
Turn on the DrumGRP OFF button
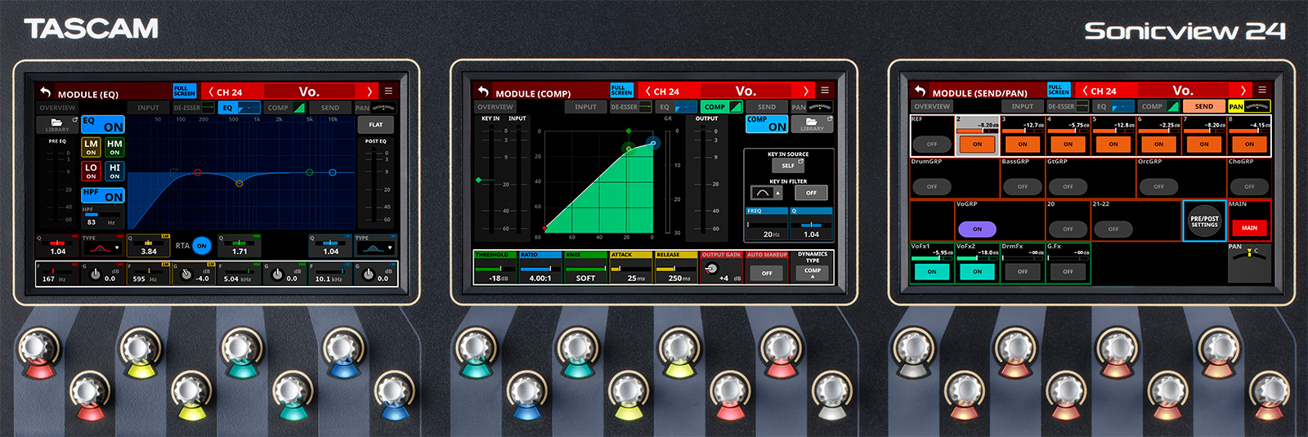[x=932, y=186]
